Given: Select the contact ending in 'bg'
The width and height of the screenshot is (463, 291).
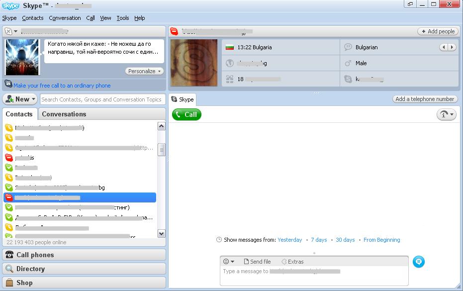Looking at the screenshot, I should tap(80, 188).
